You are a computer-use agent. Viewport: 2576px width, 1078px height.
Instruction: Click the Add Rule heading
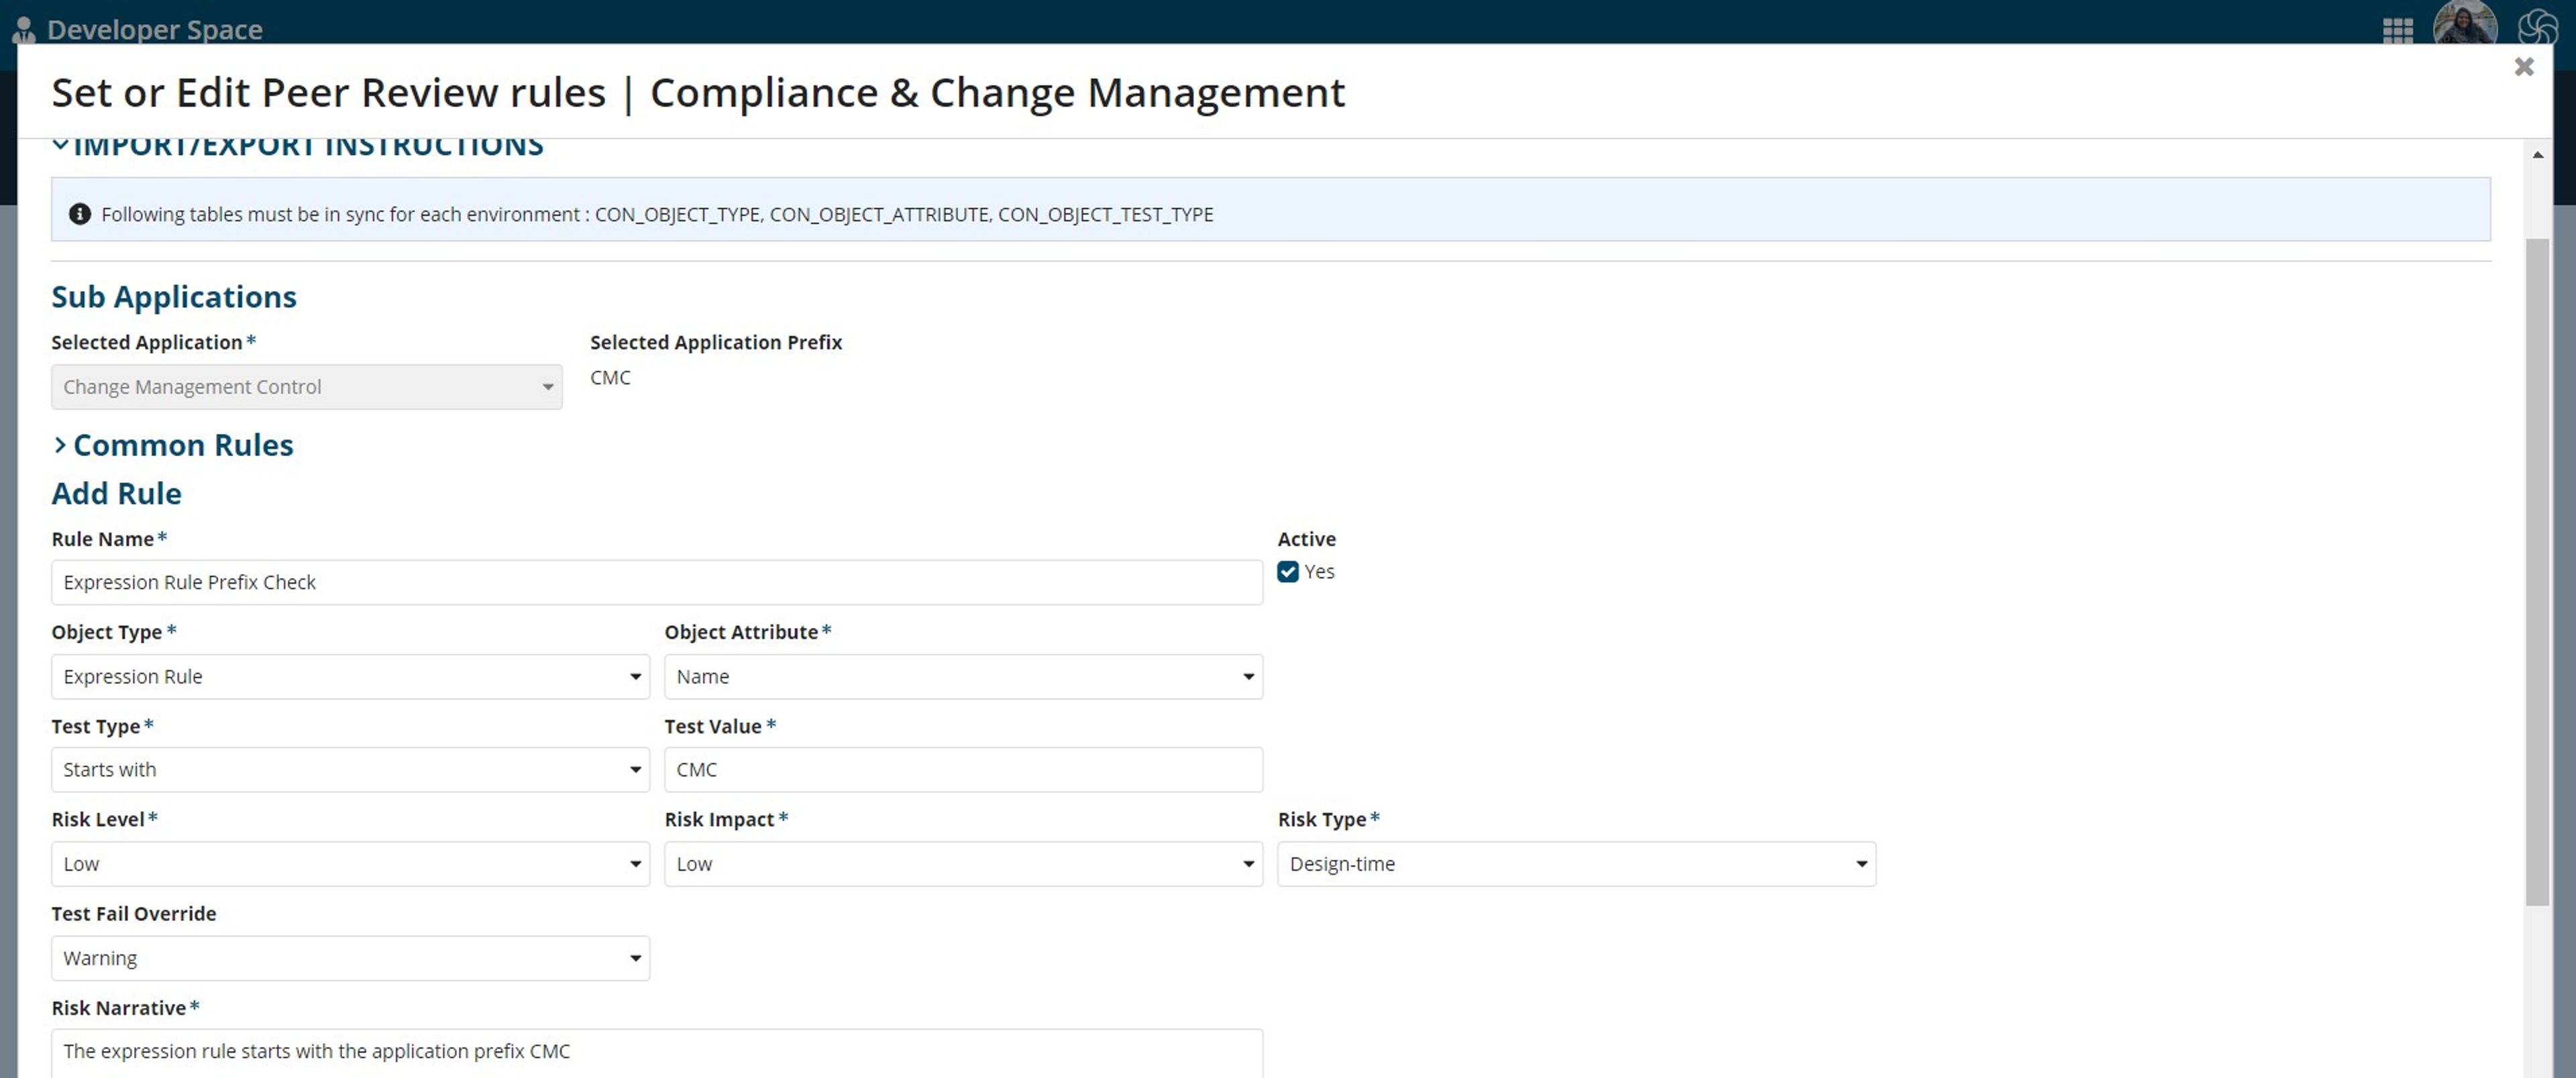pos(117,493)
